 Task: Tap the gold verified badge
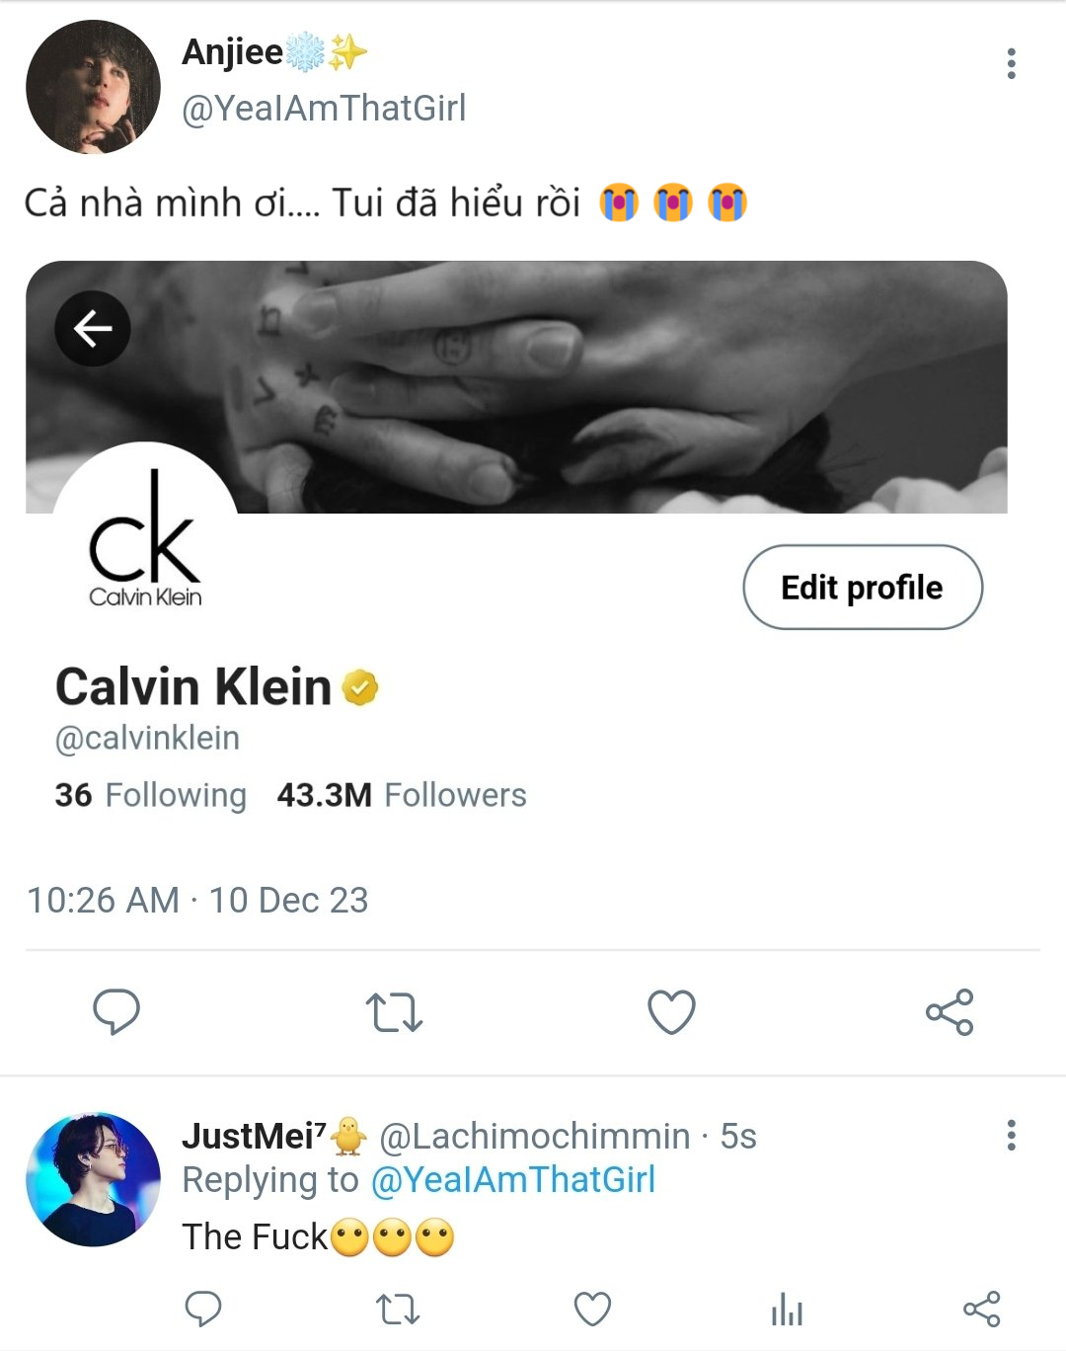[360, 687]
